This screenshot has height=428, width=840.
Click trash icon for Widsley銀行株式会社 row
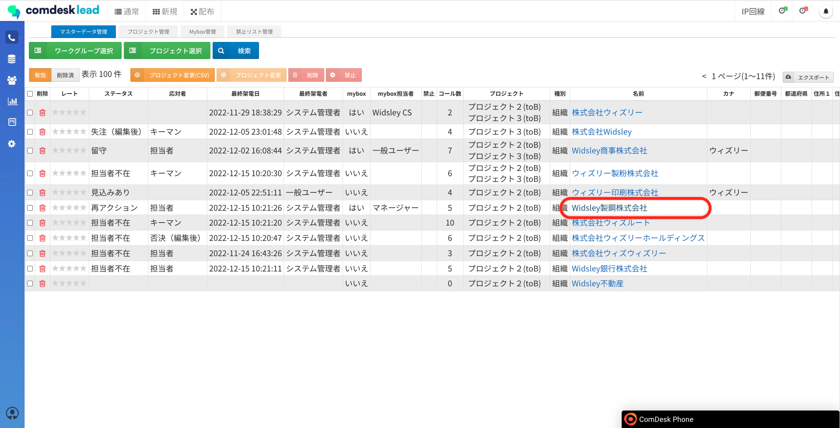click(x=42, y=269)
